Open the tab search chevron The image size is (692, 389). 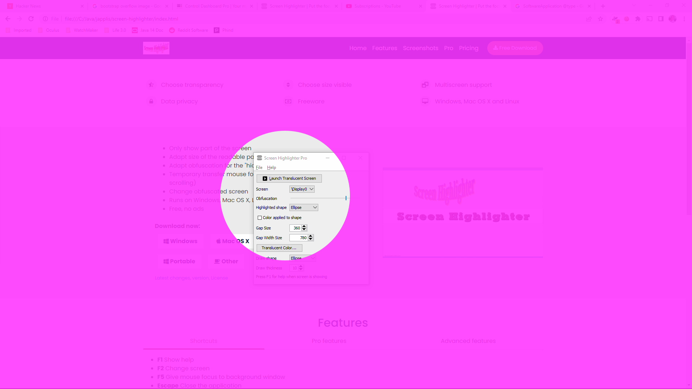(634, 5)
